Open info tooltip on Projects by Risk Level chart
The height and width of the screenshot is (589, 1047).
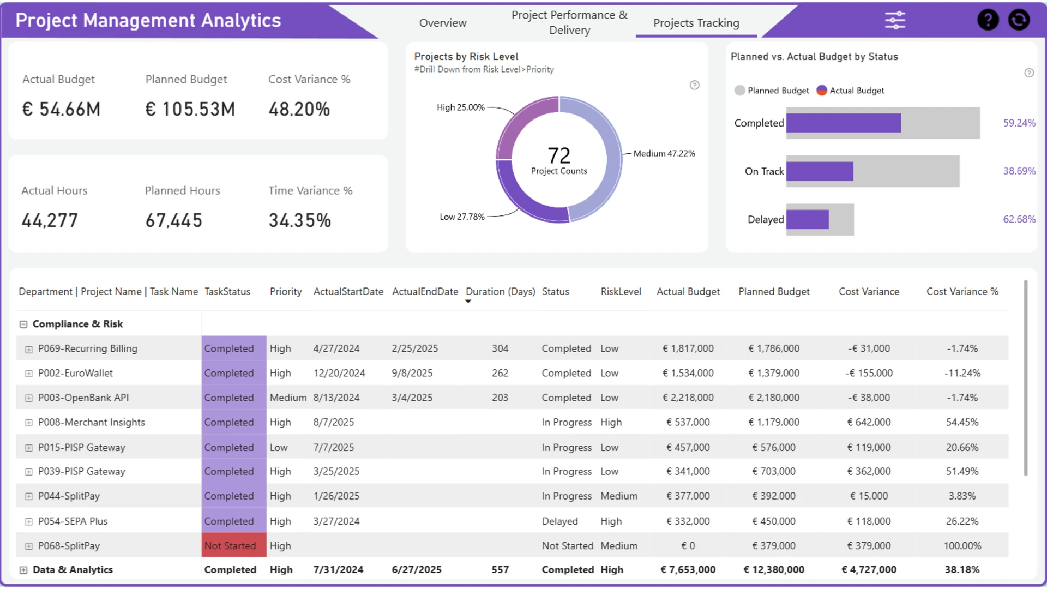tap(694, 85)
